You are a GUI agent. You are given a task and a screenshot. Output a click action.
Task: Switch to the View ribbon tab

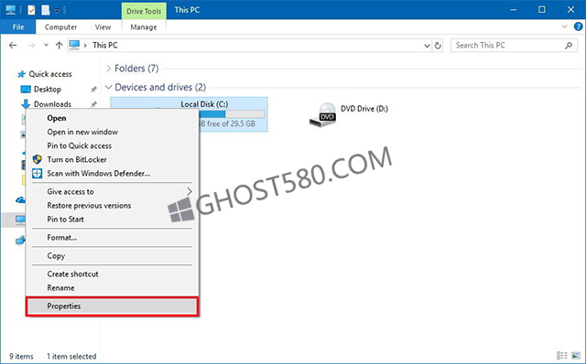click(103, 27)
